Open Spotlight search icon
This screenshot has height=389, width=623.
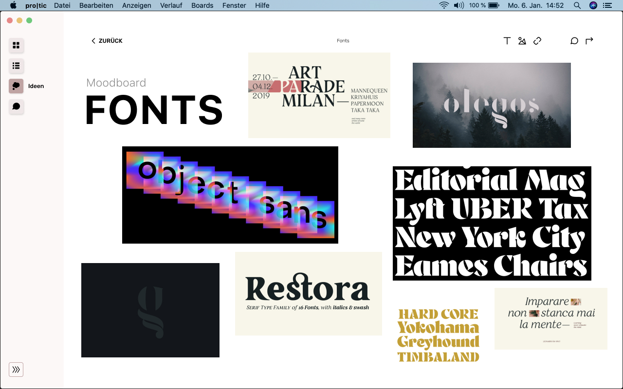[x=577, y=5]
